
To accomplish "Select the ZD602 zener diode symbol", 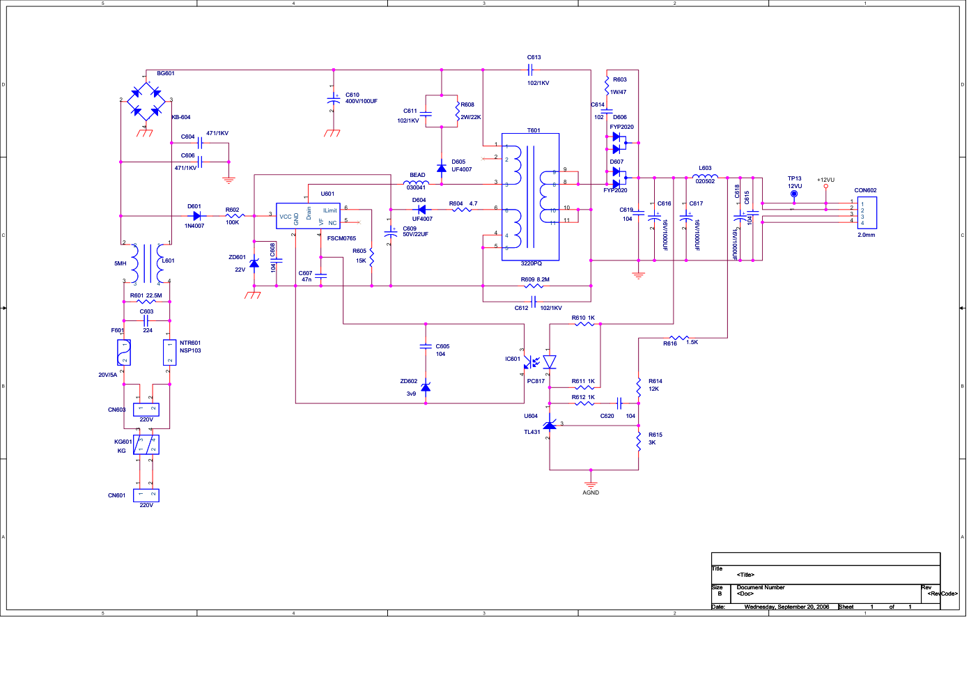I will [426, 387].
